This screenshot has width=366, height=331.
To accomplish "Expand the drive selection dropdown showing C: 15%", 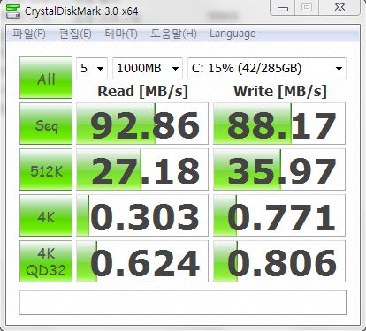I will (267, 69).
